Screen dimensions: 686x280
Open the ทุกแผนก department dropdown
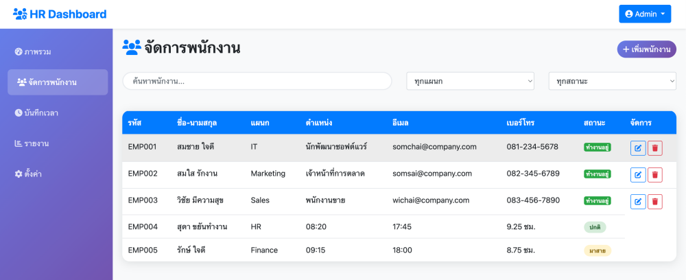point(471,81)
